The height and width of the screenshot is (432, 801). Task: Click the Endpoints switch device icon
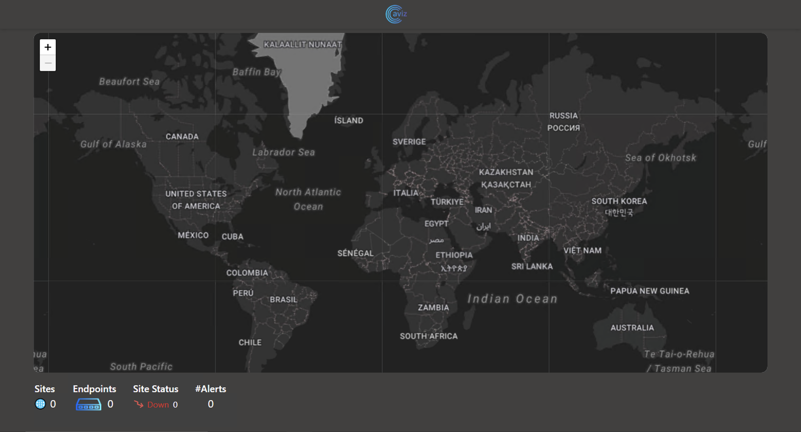click(89, 404)
